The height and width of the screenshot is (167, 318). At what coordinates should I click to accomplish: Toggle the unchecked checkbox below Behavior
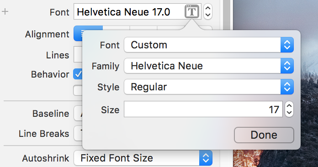78,90
